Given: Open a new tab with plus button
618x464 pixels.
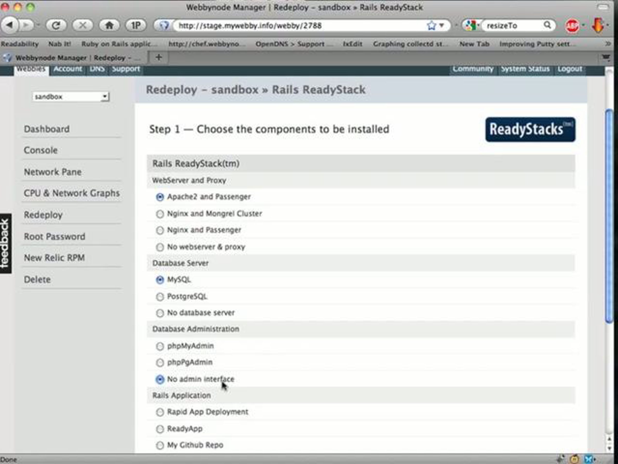Looking at the screenshot, I should 159,57.
